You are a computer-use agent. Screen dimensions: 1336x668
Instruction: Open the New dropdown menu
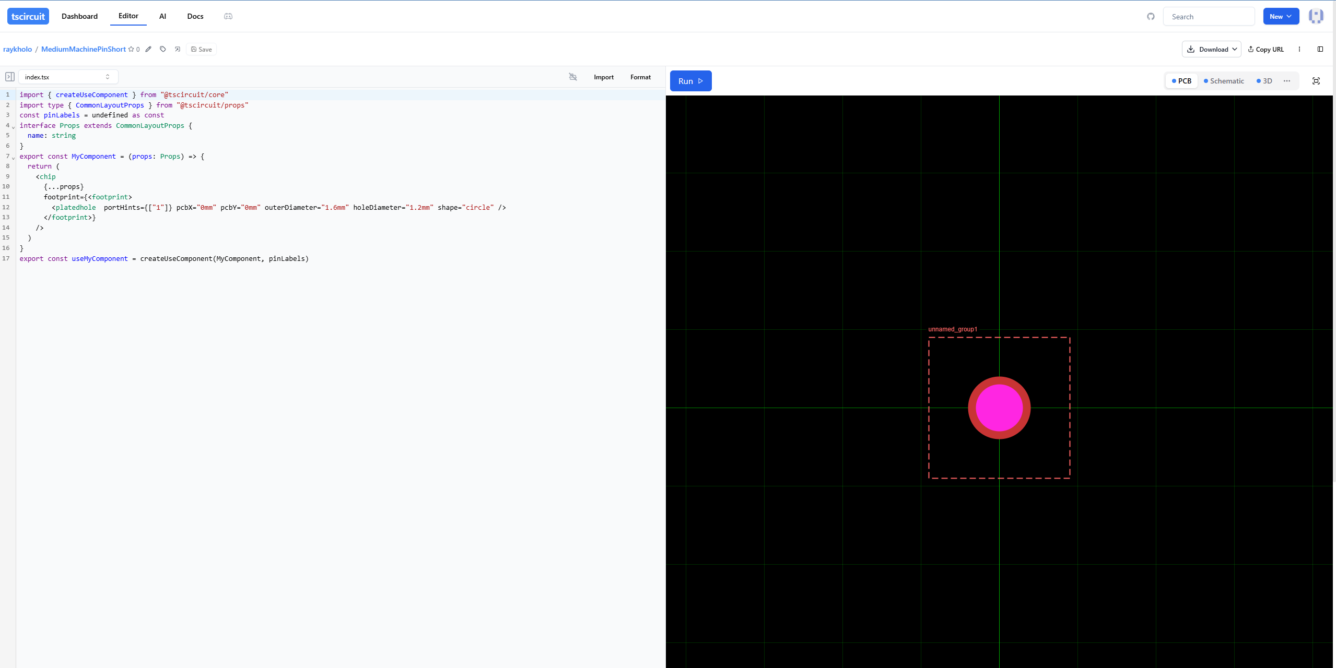click(x=1281, y=16)
